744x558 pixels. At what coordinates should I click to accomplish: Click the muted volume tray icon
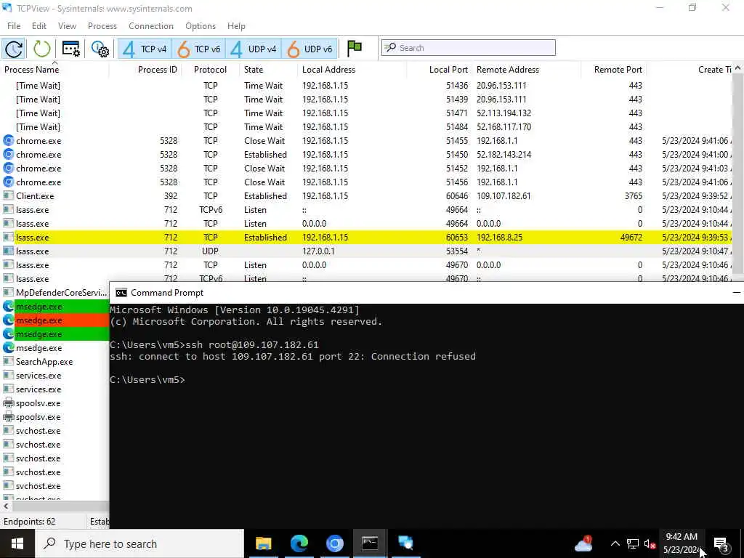point(650,543)
